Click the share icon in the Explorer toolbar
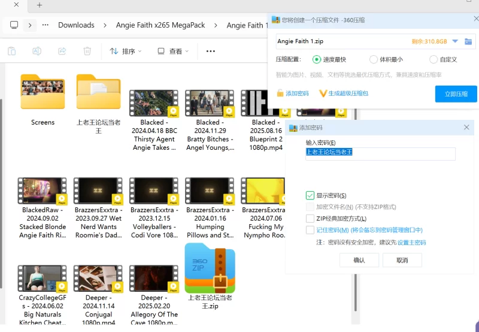The width and height of the screenshot is (479, 332). pyautogui.click(x=62, y=52)
